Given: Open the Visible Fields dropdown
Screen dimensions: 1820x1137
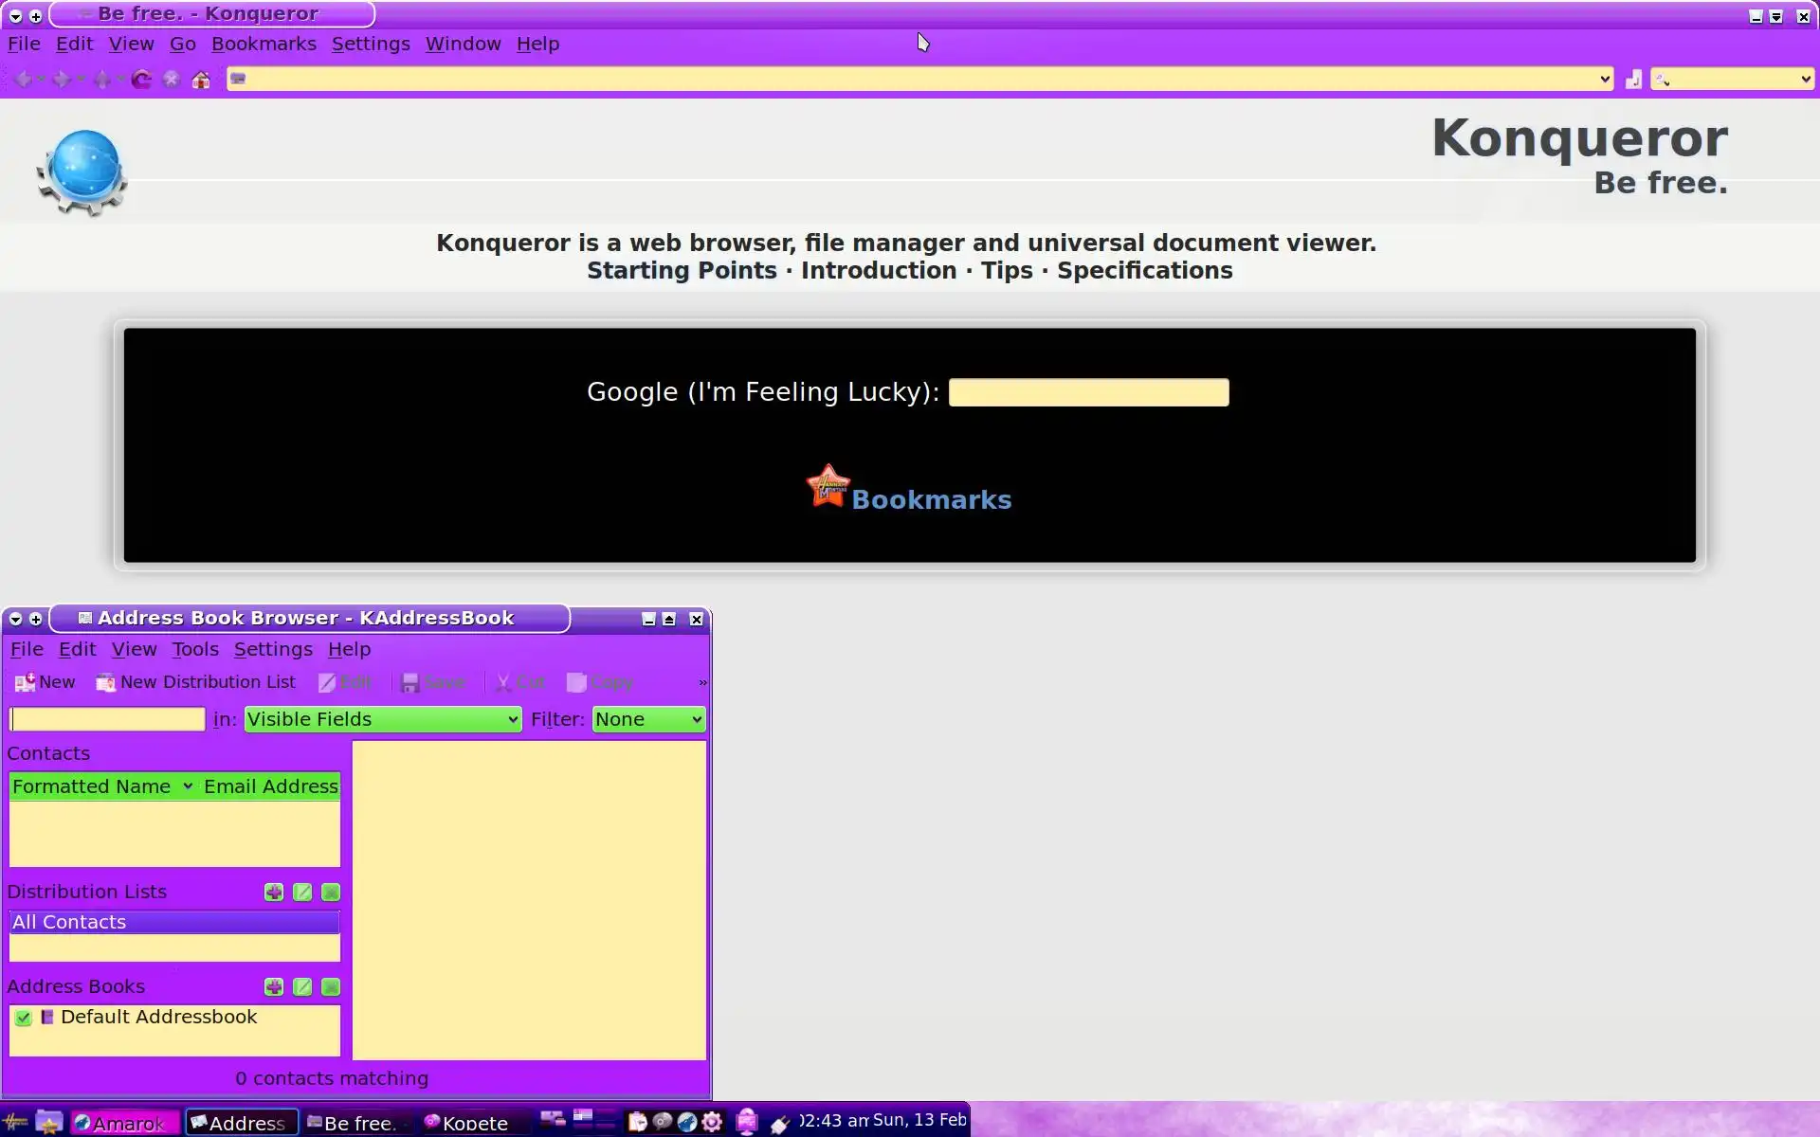Looking at the screenshot, I should pyautogui.click(x=382, y=719).
